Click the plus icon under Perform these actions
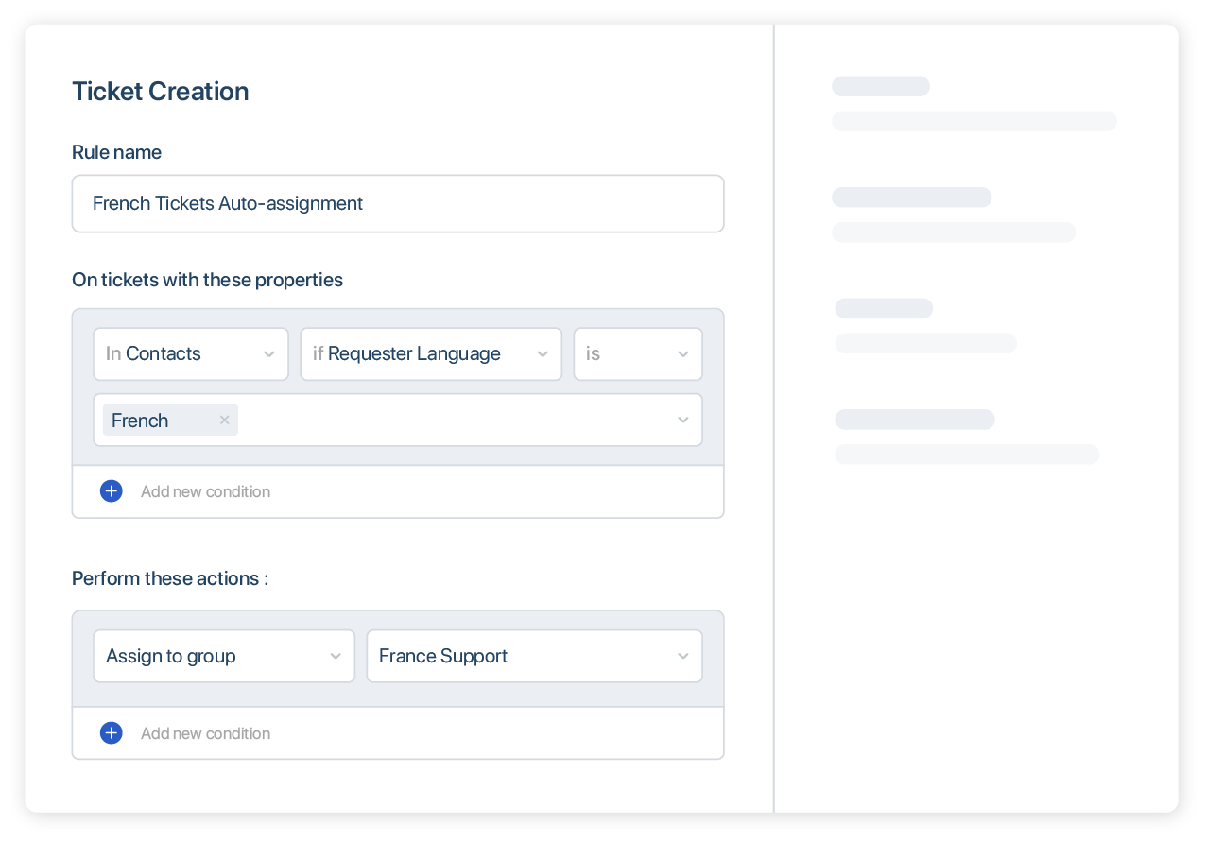 112,733
